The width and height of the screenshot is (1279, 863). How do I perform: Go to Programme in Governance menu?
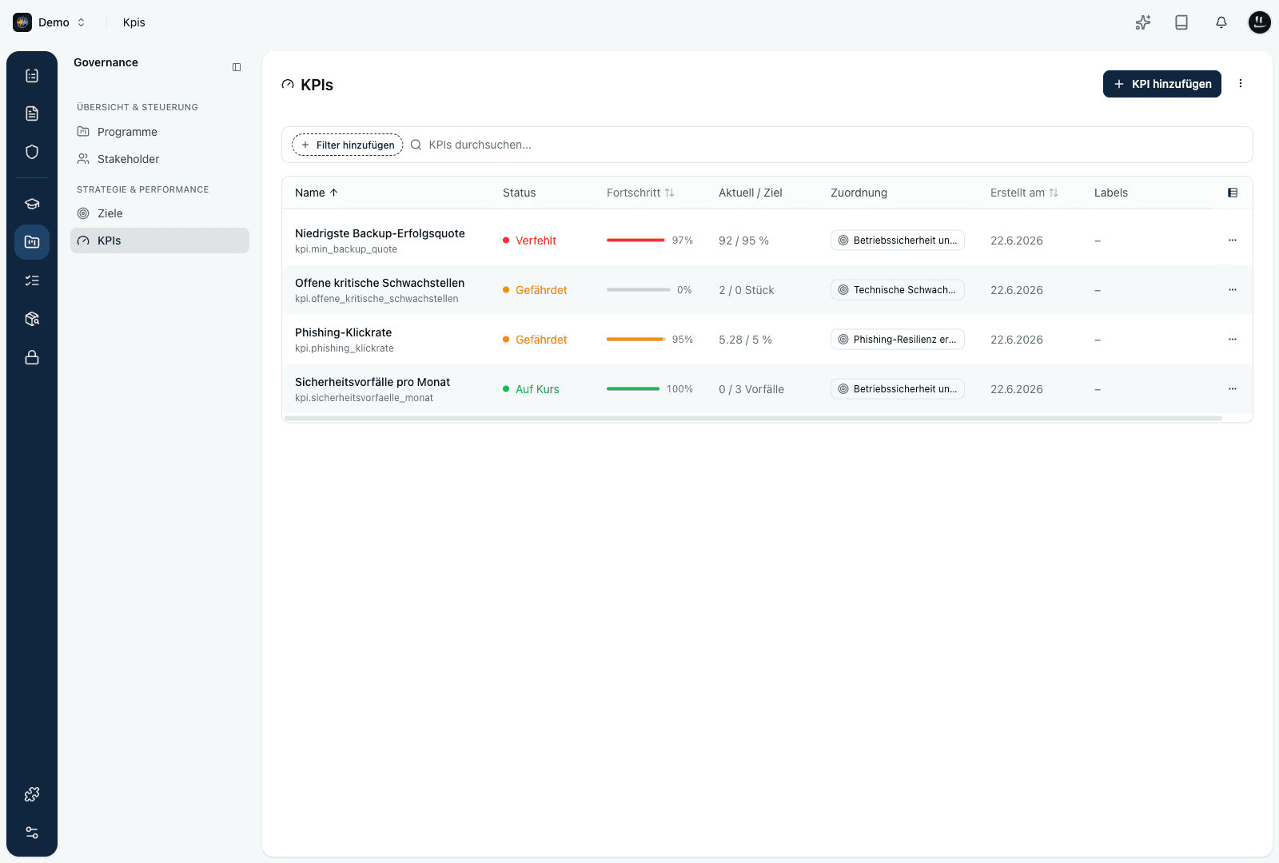point(160,132)
